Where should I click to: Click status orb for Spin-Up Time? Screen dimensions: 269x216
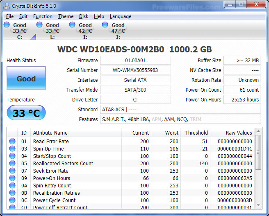point(12,148)
